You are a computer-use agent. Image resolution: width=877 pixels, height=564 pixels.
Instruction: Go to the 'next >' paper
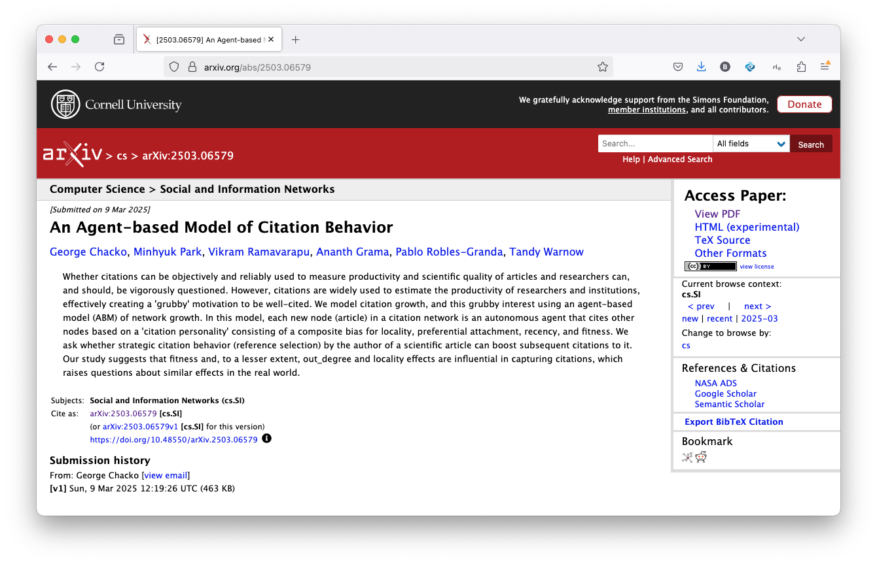(x=757, y=307)
